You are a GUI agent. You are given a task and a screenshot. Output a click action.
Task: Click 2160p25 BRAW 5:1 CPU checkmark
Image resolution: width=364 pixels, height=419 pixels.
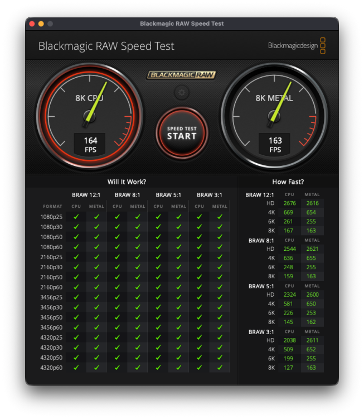pos(158,257)
